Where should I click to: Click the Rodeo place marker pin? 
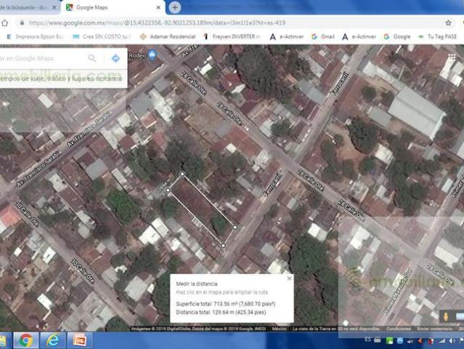pyautogui.click(x=152, y=55)
